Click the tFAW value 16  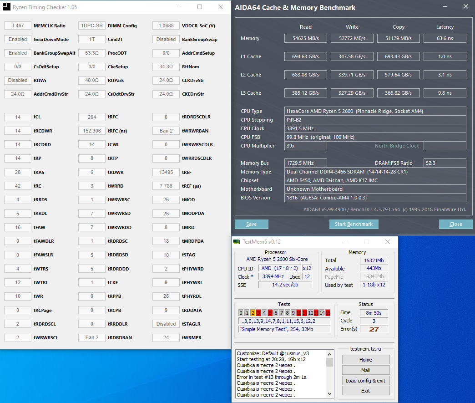(x=18, y=227)
